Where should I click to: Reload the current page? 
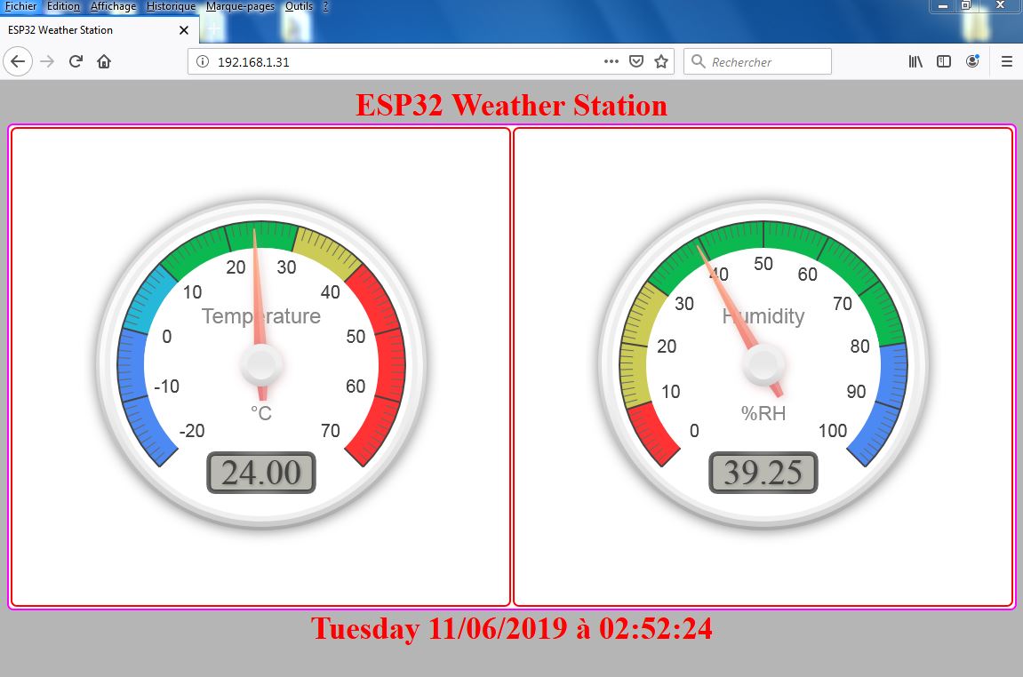click(x=76, y=61)
